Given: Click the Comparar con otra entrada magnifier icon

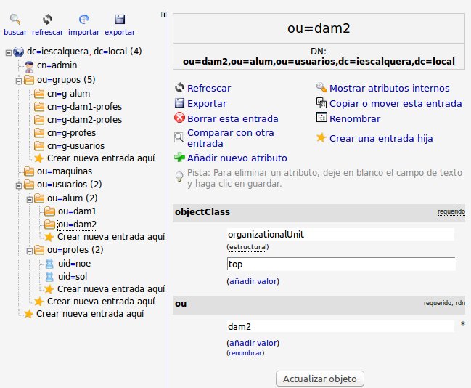Looking at the screenshot, I should coord(179,138).
